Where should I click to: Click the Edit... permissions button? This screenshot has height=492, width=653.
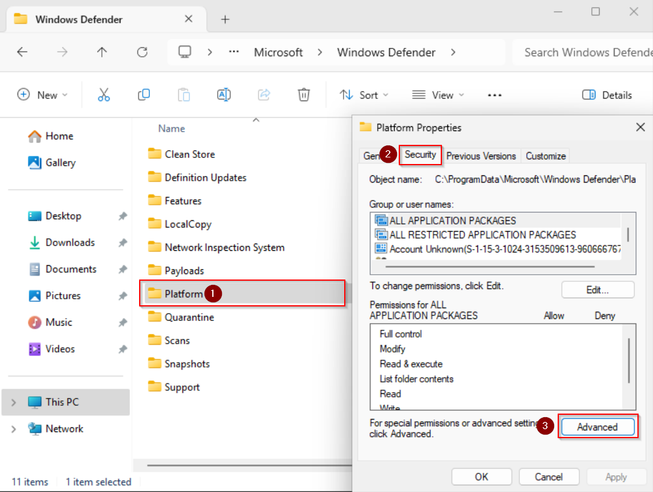coord(598,290)
